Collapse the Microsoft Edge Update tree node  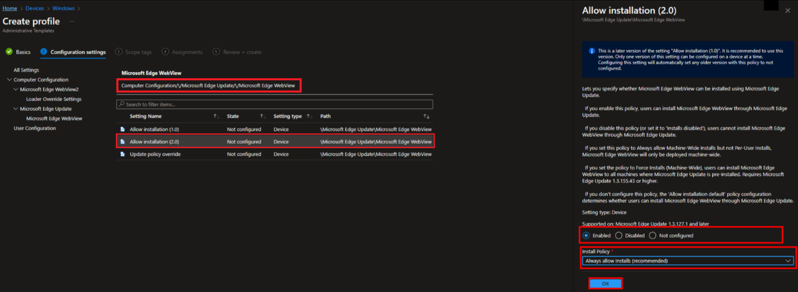[16, 109]
